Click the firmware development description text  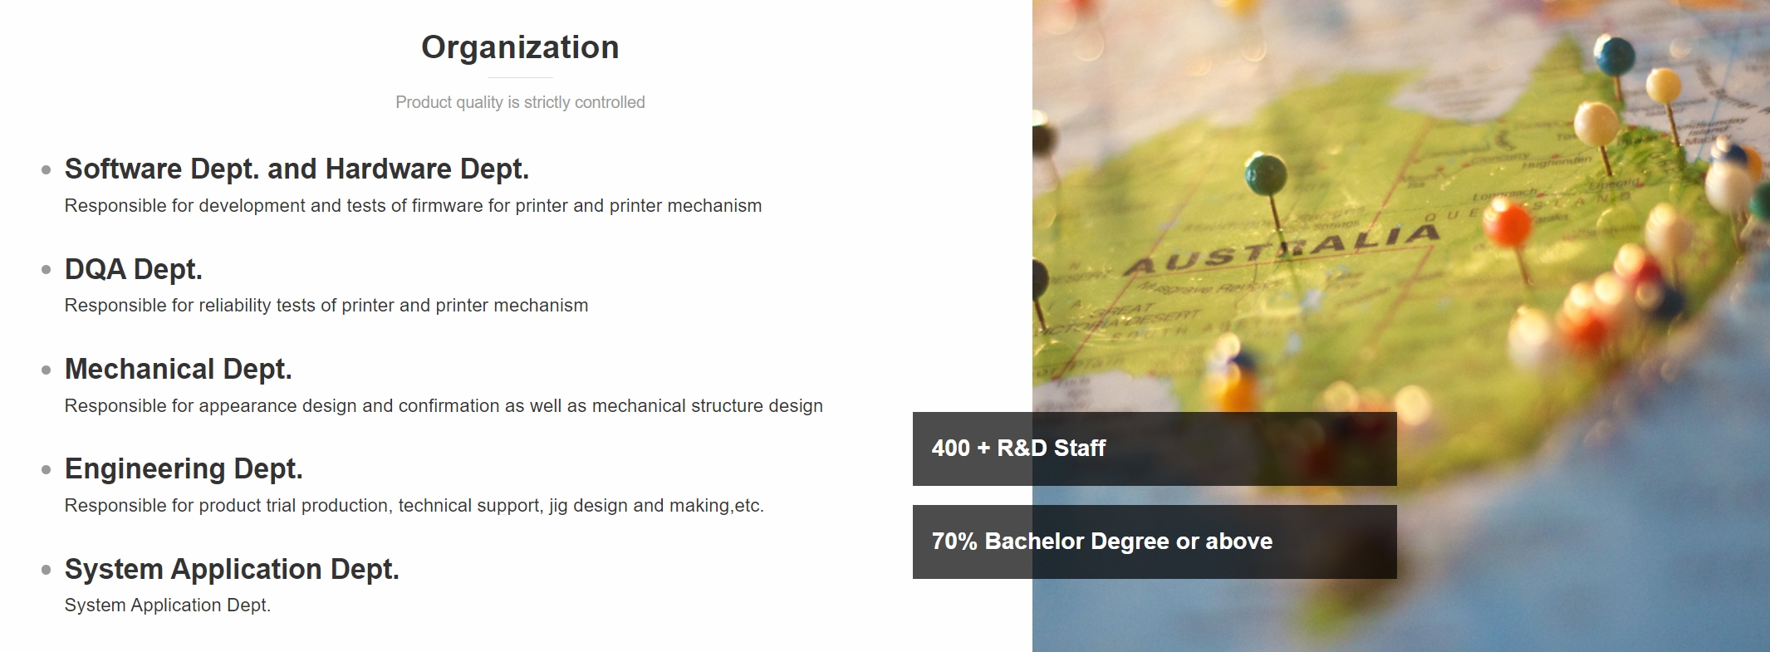coord(413,205)
